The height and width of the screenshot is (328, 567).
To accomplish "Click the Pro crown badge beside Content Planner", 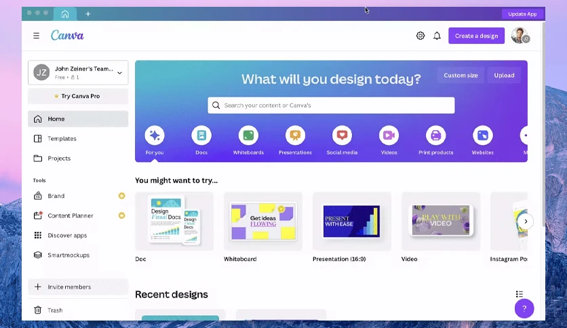I will [x=122, y=216].
